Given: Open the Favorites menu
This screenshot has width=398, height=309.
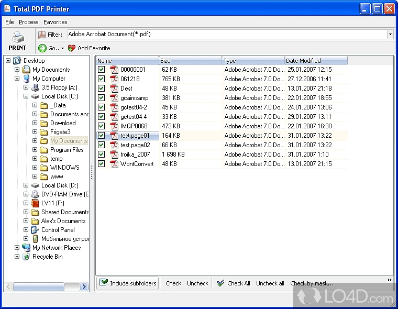Looking at the screenshot, I should tap(56, 22).
